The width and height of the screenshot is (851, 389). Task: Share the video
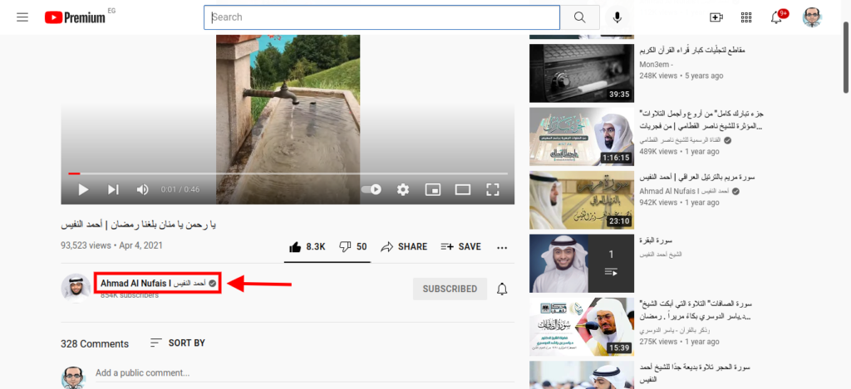pyautogui.click(x=404, y=247)
